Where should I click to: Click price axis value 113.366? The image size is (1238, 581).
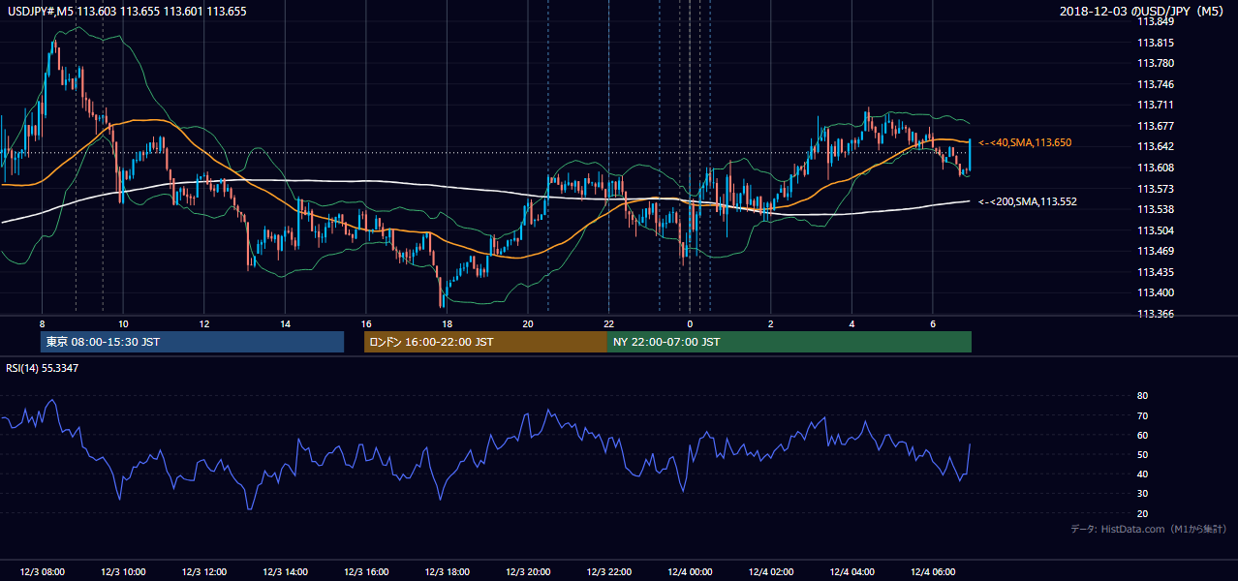tap(1155, 314)
